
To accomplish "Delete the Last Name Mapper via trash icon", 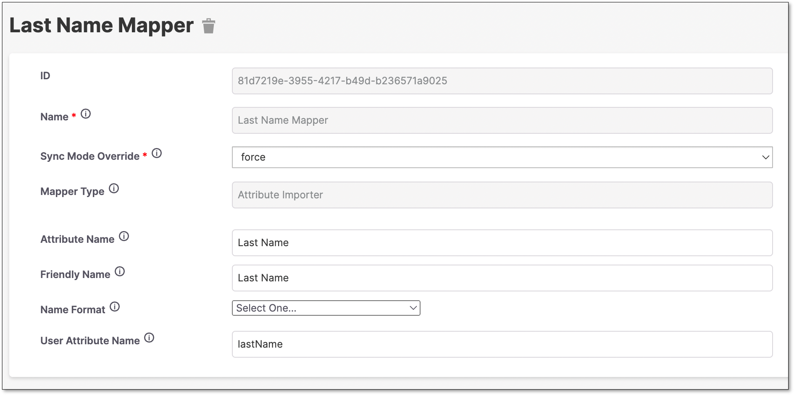I will coord(208,26).
